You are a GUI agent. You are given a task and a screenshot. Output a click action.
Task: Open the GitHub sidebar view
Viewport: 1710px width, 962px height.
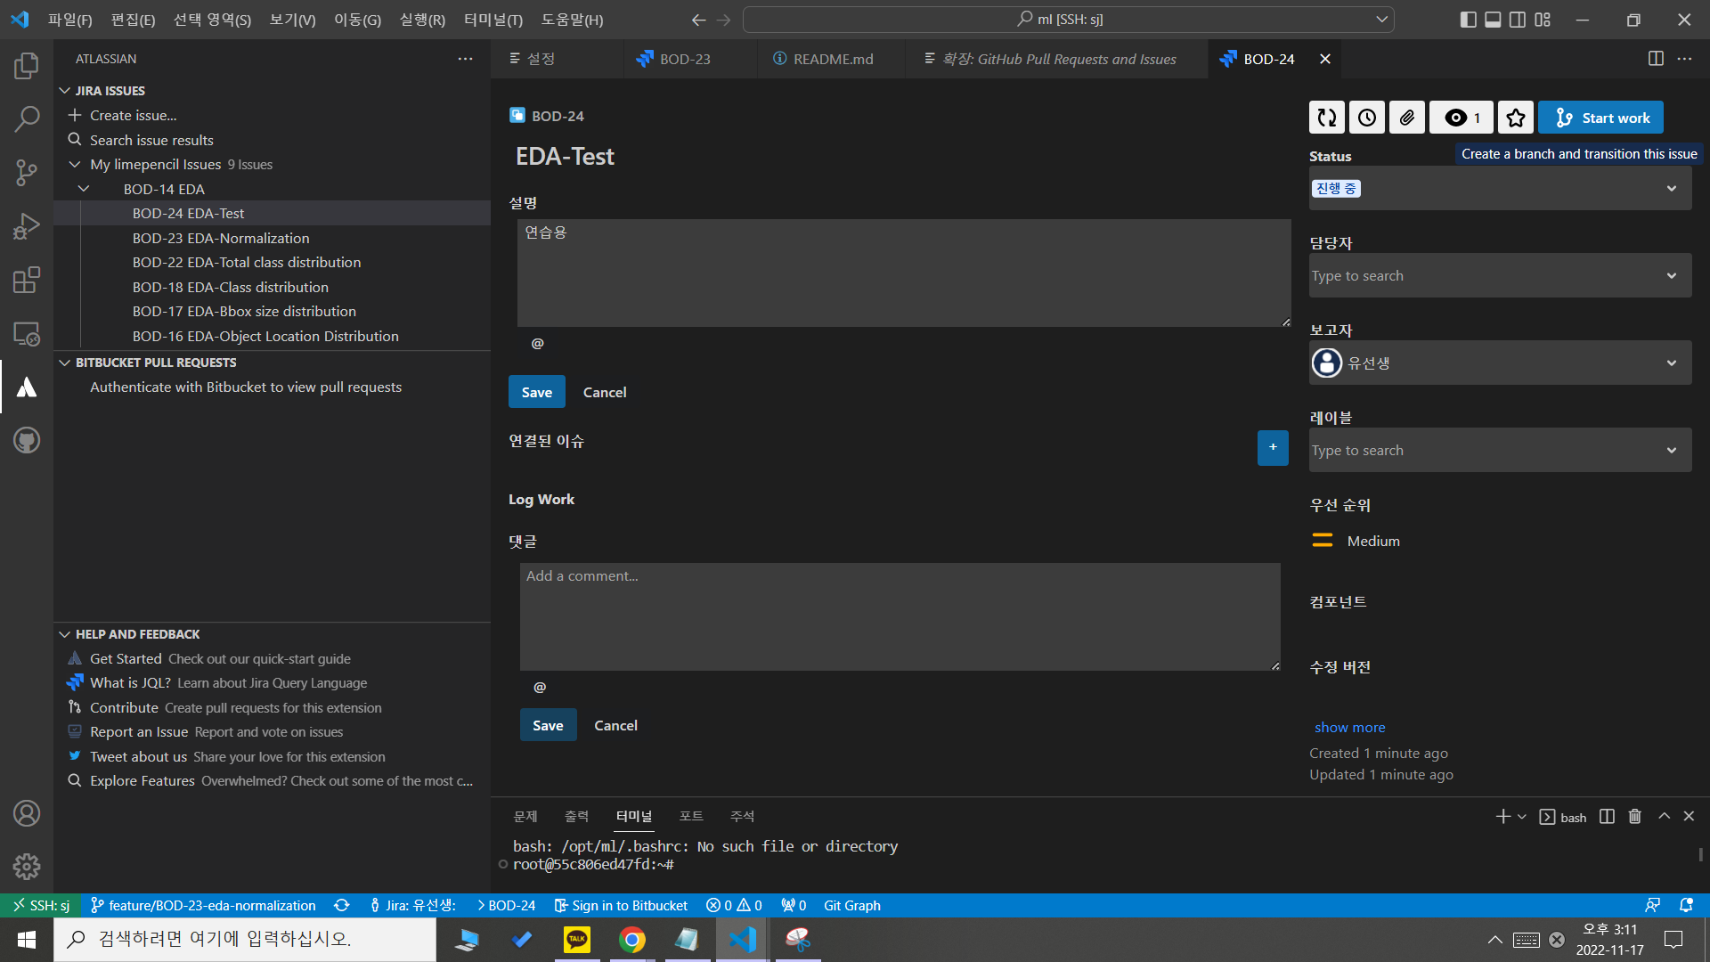(x=27, y=440)
